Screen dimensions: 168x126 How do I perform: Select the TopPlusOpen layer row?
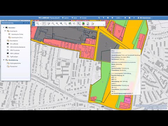(14, 57)
